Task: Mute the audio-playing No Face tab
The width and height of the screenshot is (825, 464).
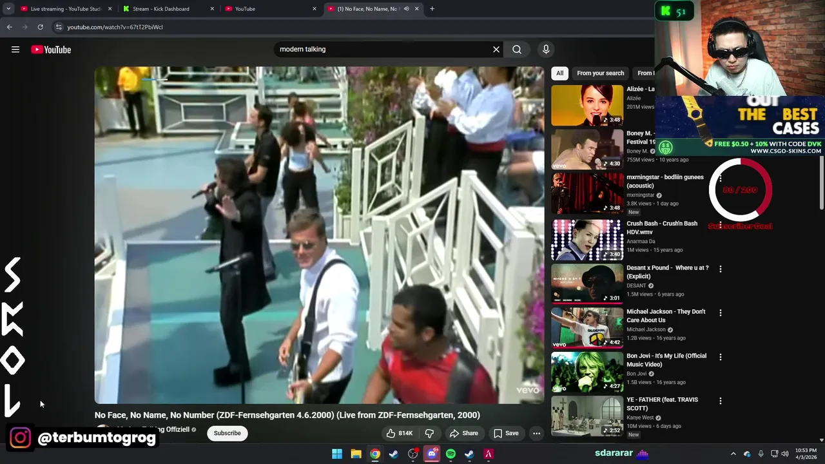Action: (x=406, y=9)
